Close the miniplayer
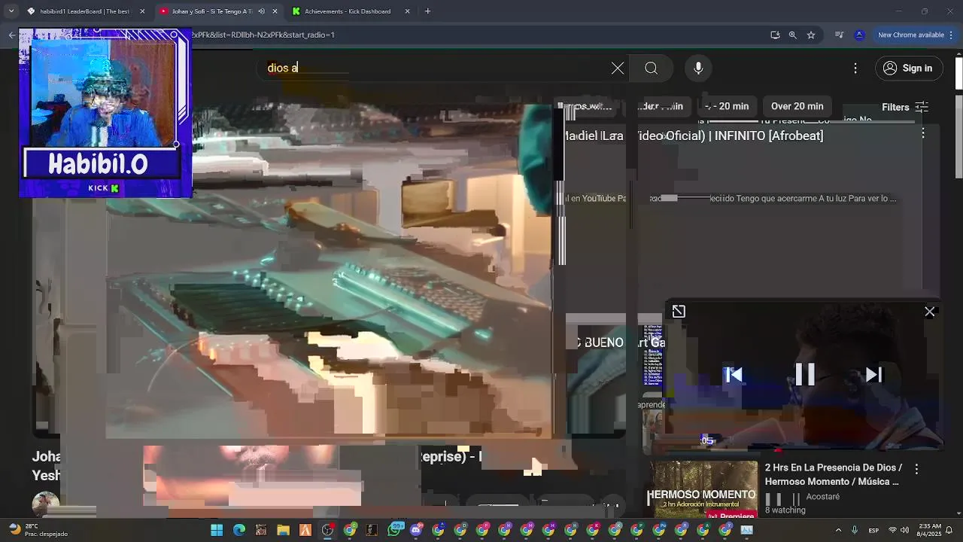Viewport: 963px width, 542px height. (930, 312)
